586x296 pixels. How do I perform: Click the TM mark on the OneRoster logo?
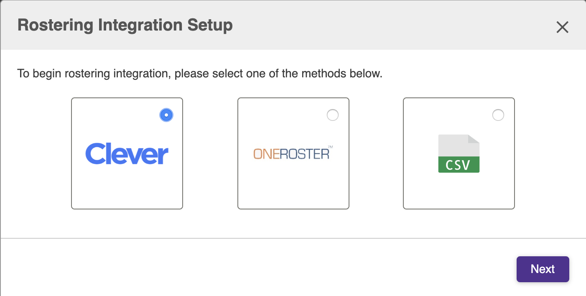click(330, 147)
